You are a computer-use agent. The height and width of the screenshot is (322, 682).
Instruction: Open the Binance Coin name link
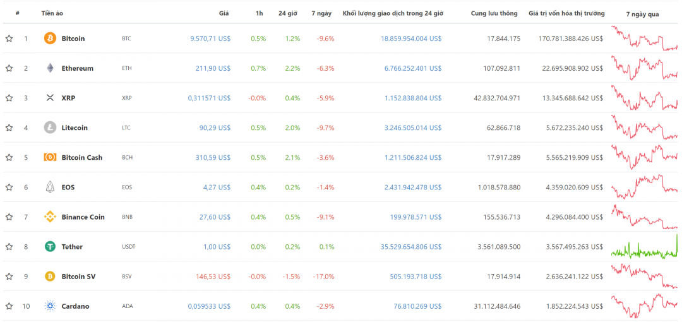point(83,217)
